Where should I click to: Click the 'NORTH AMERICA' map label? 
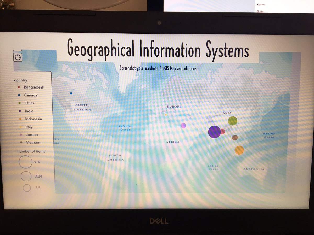[82, 107]
